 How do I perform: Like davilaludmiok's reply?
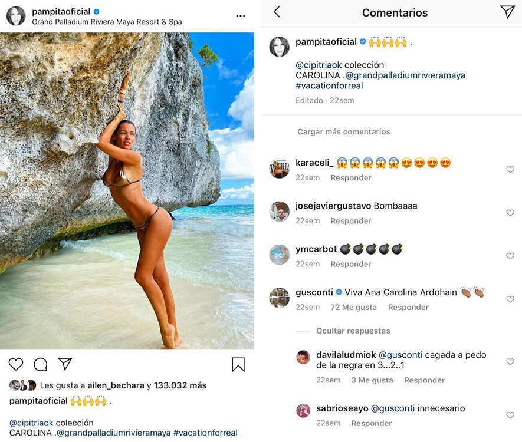510,362
